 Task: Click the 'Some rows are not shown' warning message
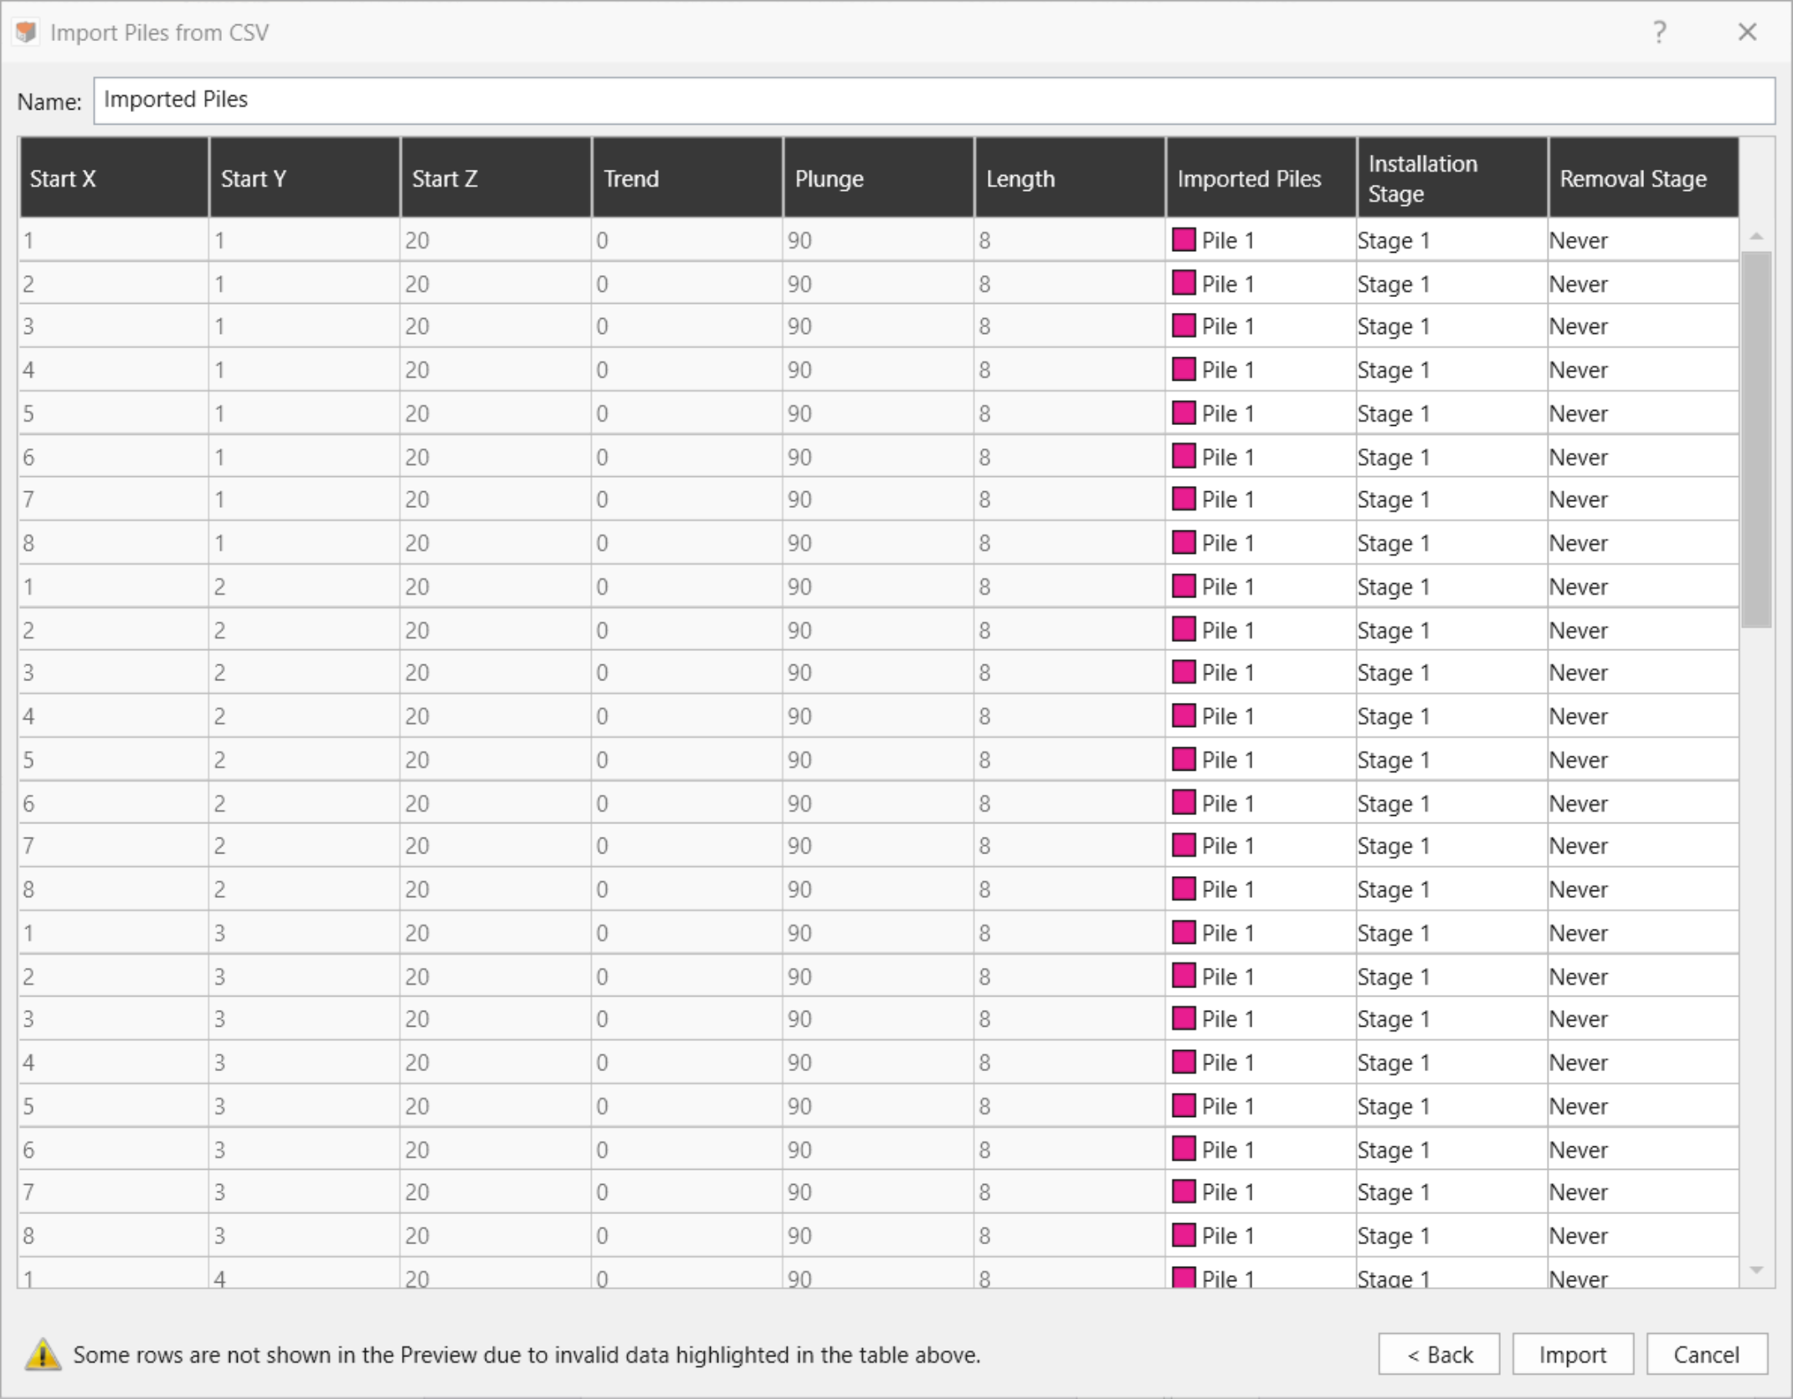click(x=527, y=1355)
